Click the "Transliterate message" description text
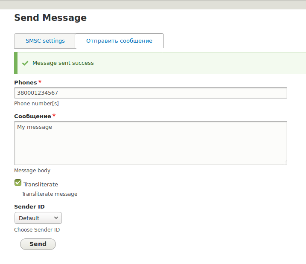The height and width of the screenshot is (264, 306). [x=50, y=194]
